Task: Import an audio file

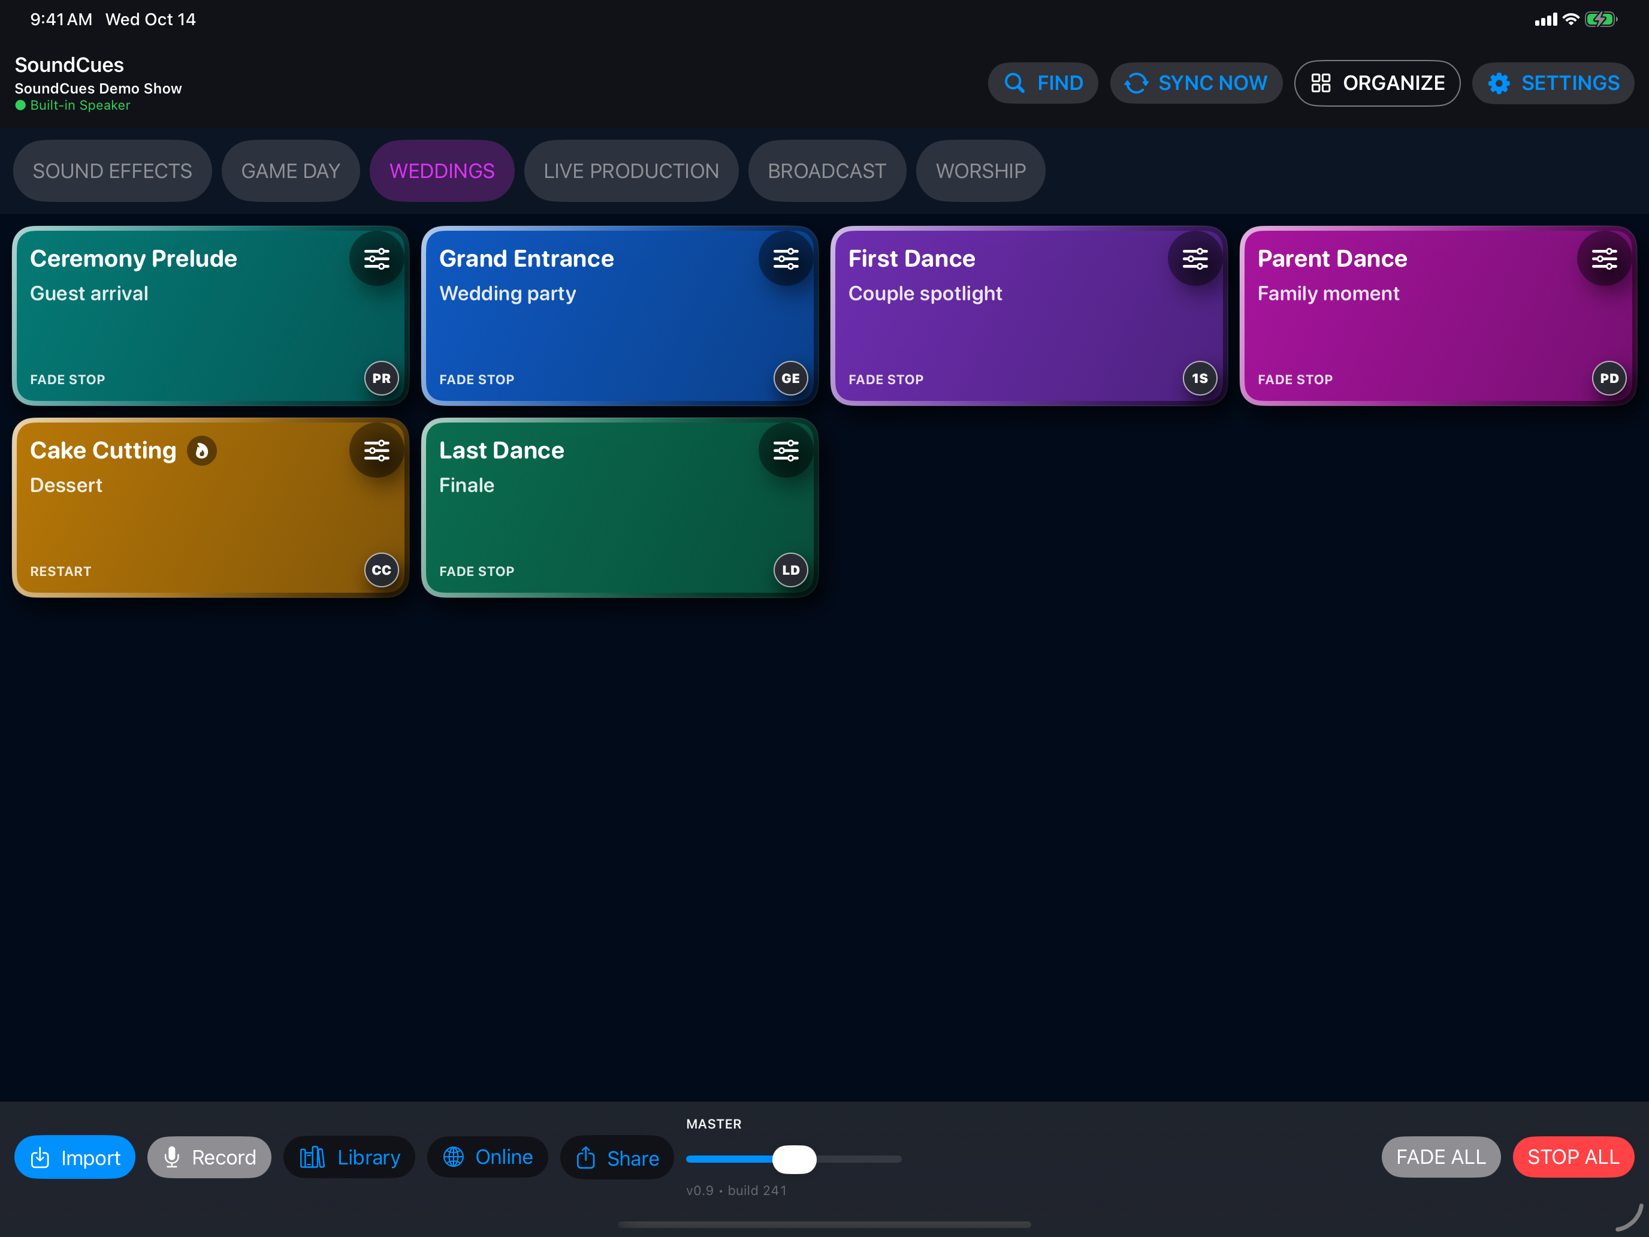Action: pyautogui.click(x=74, y=1157)
